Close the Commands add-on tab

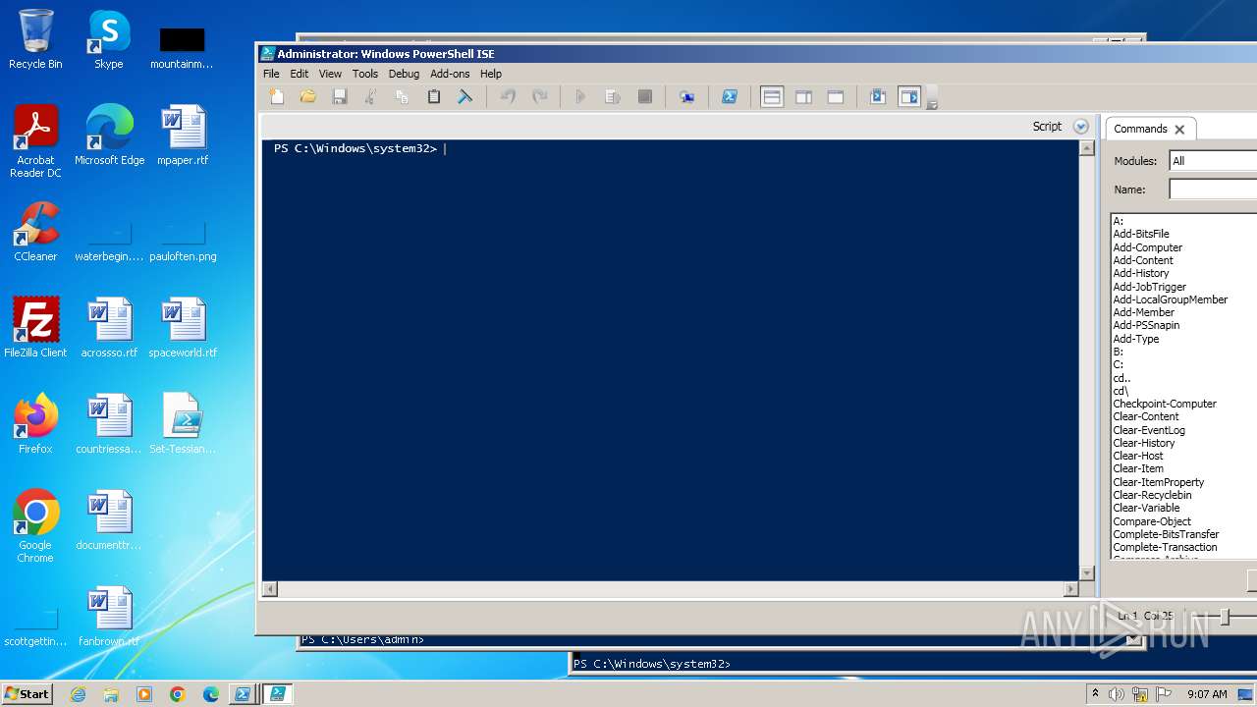1179,130
